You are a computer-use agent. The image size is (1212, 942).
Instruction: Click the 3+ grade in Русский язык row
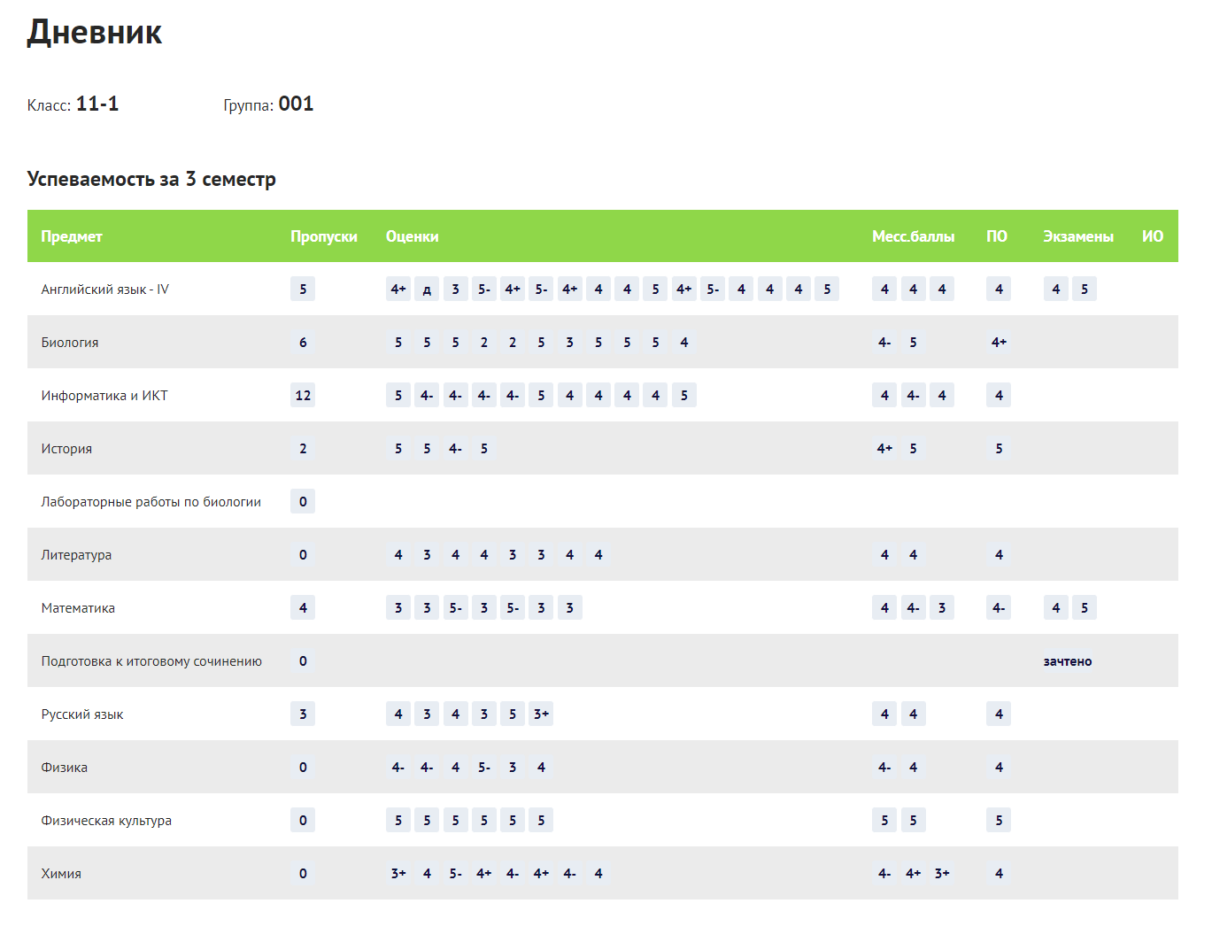click(541, 714)
